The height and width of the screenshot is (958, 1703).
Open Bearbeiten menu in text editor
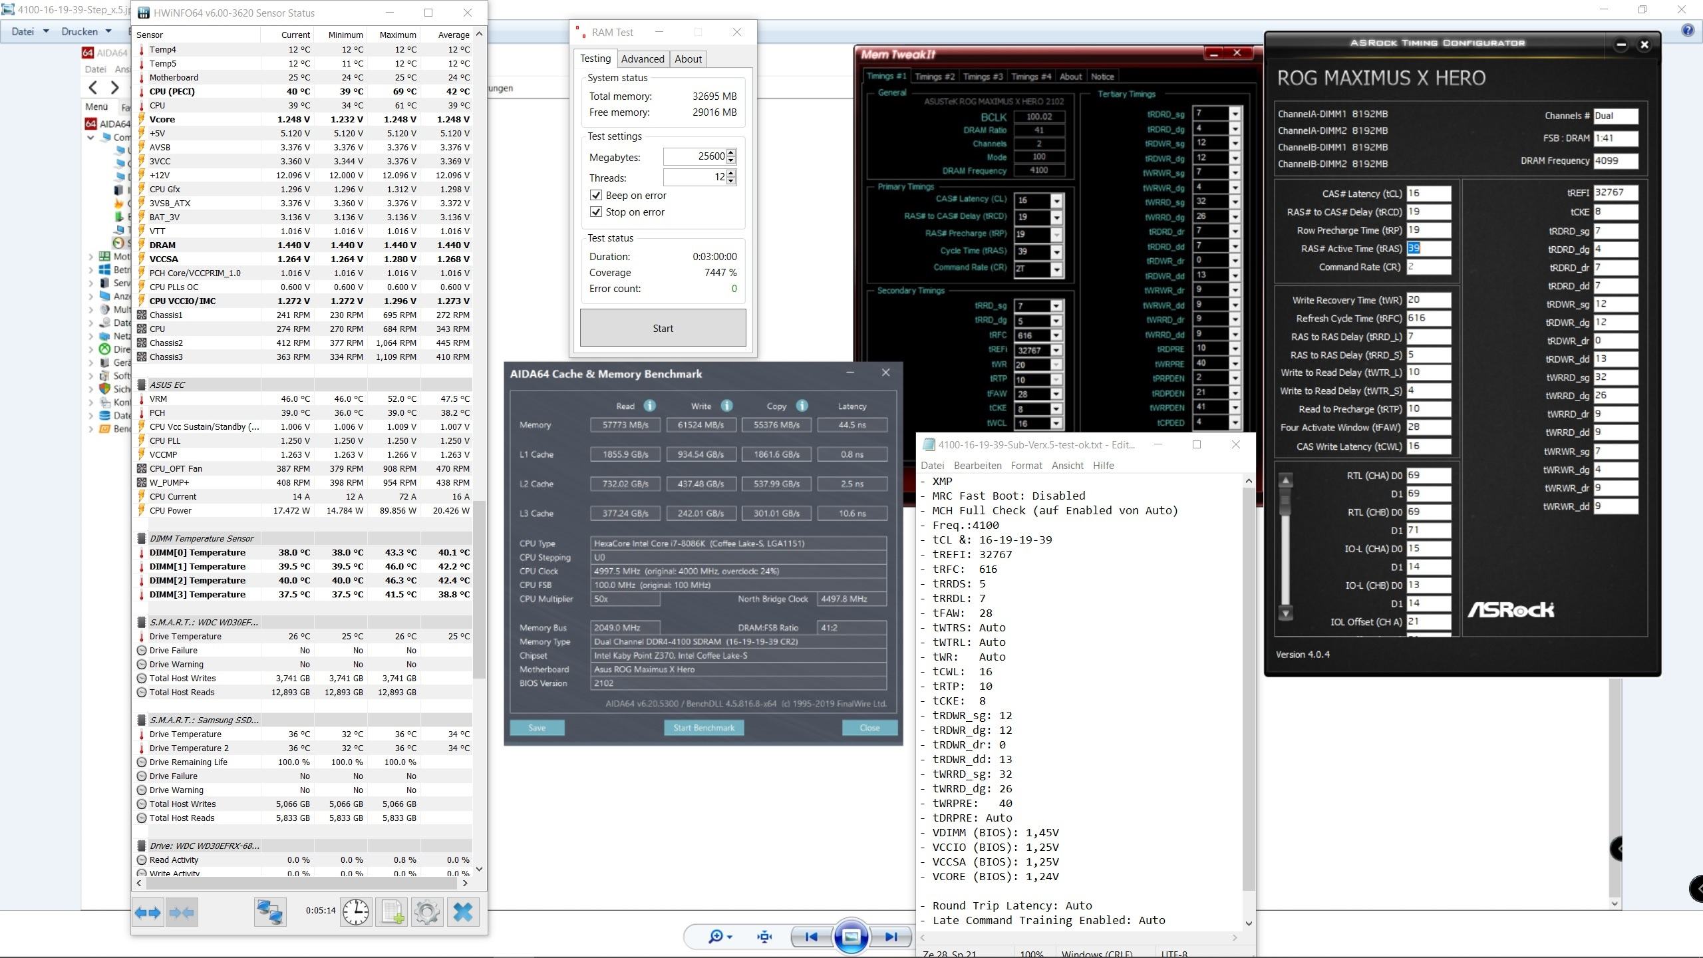pos(977,465)
